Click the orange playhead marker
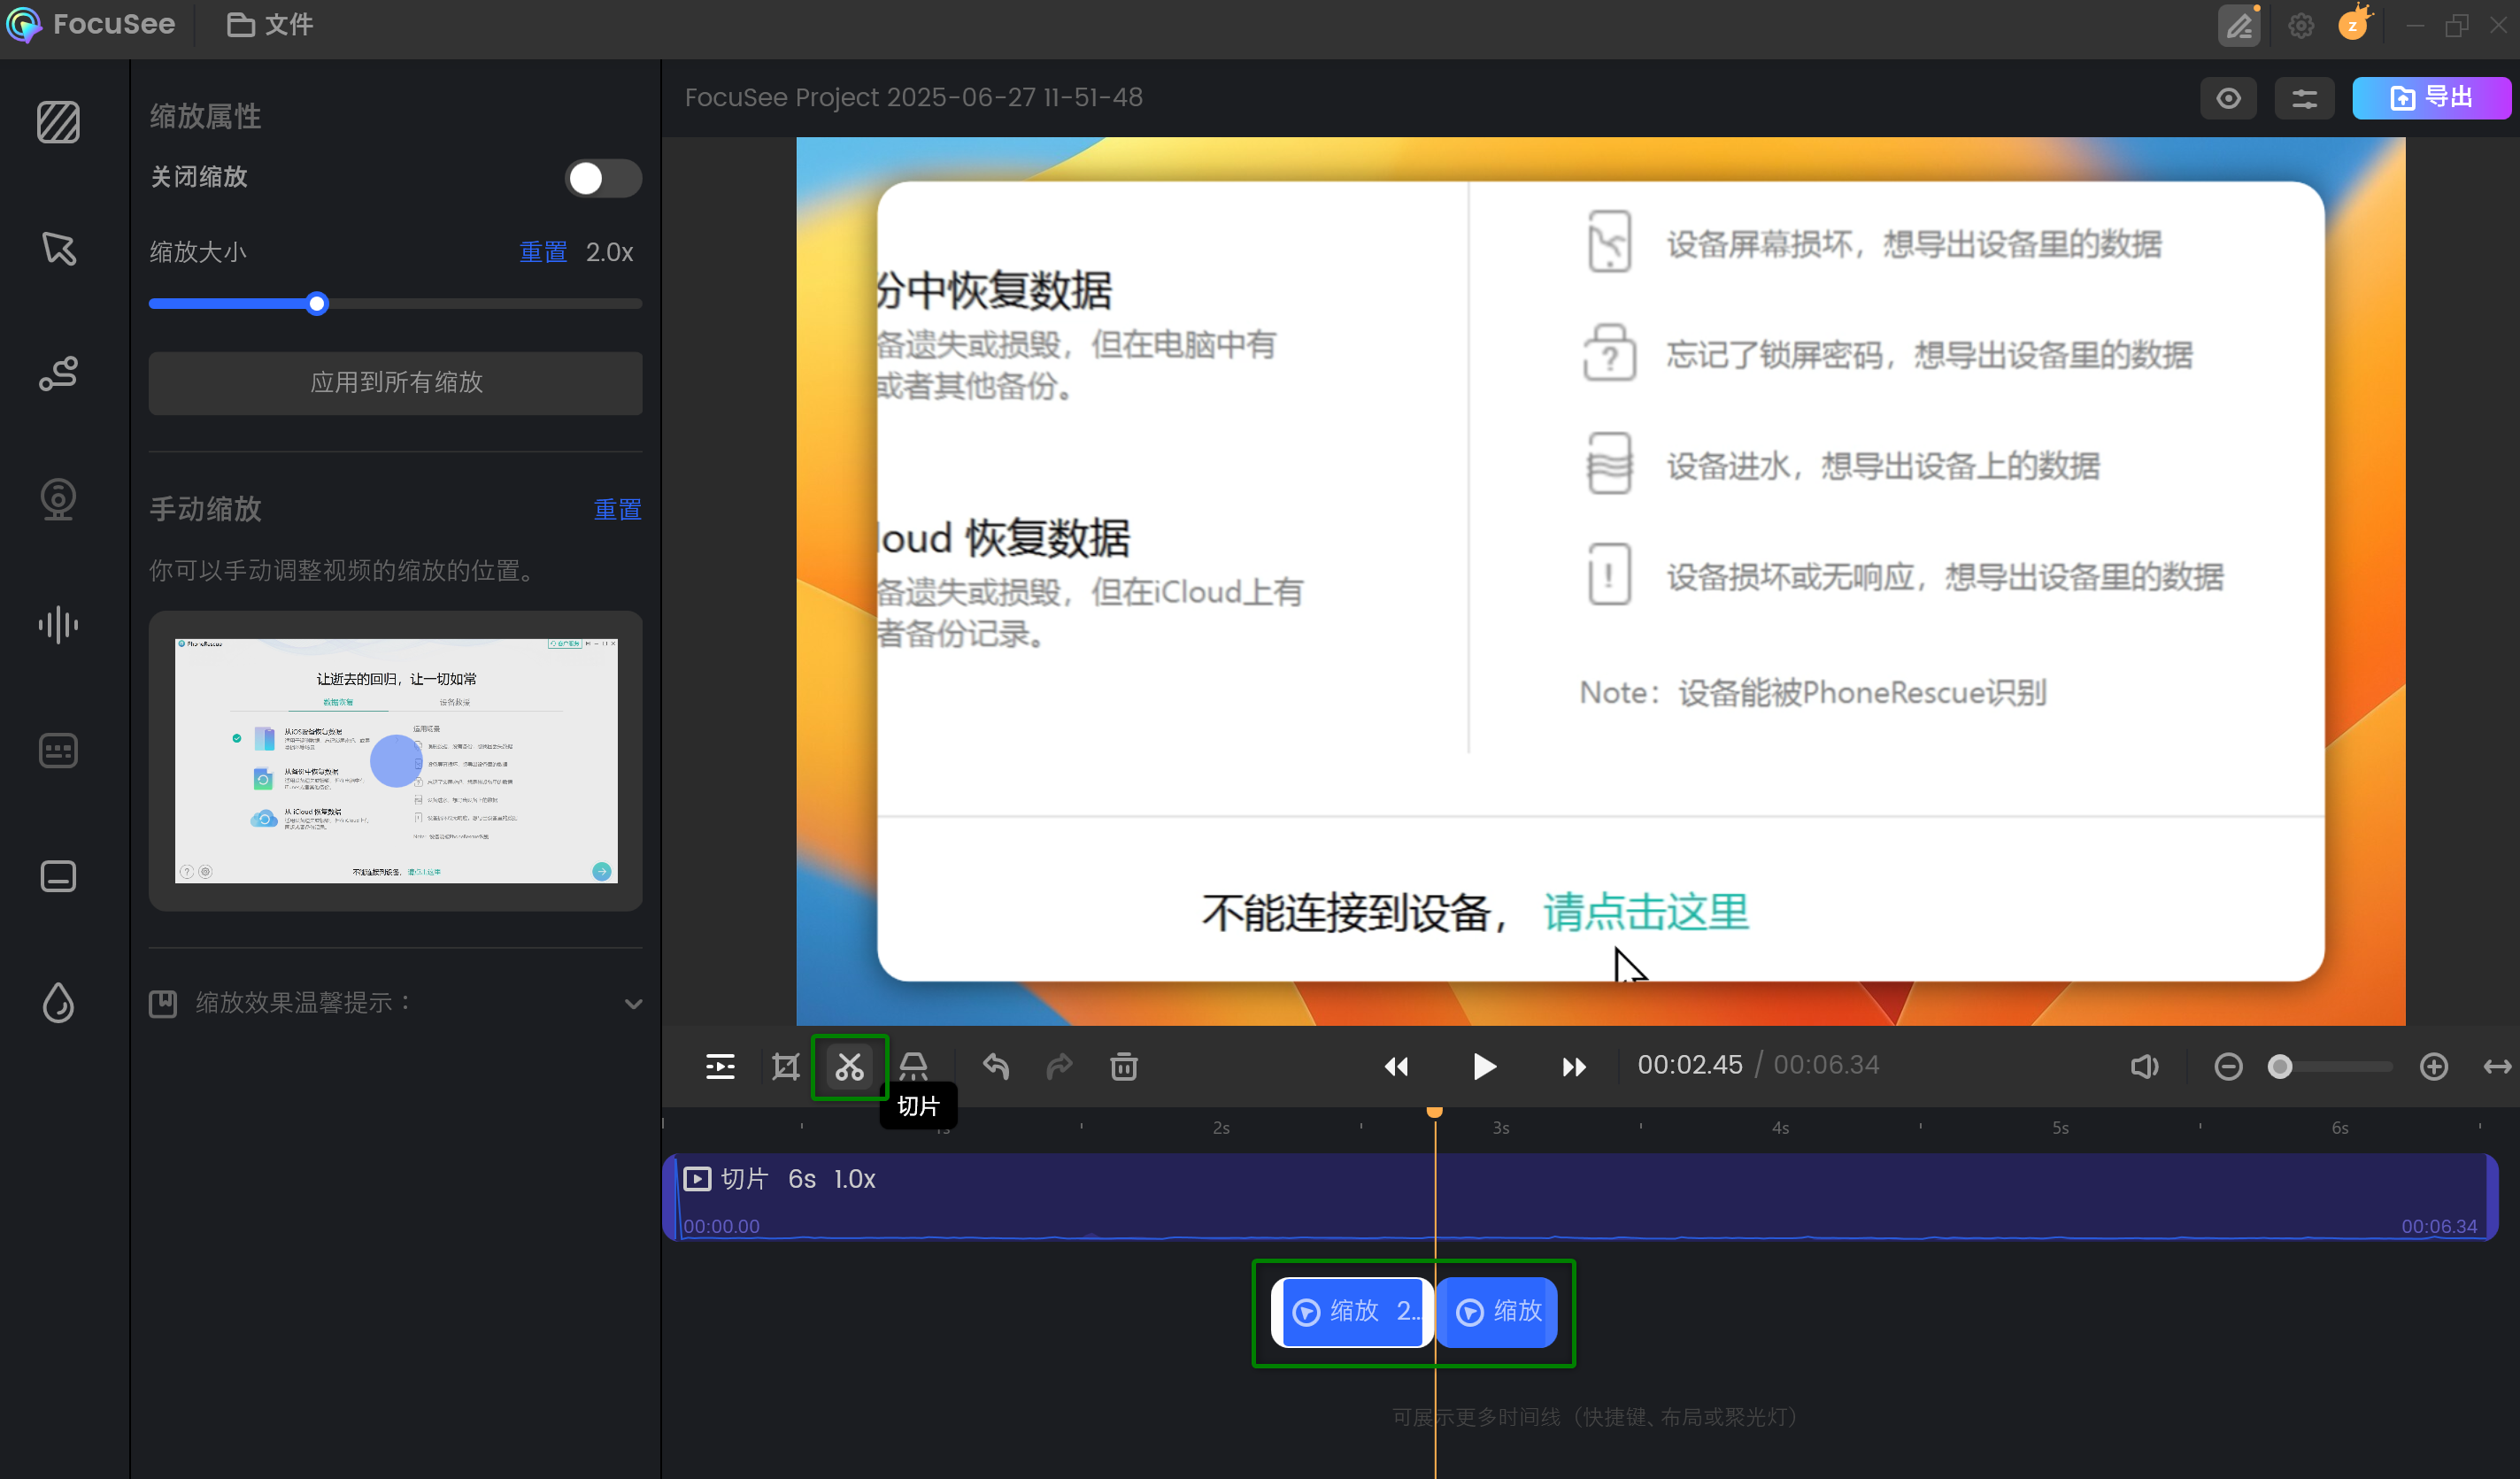This screenshot has width=2520, height=1479. tap(1434, 1111)
